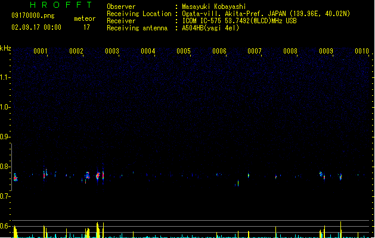Viewport: 375px width, 238px height.
Task: Click the meteor label
Action: click(85, 18)
